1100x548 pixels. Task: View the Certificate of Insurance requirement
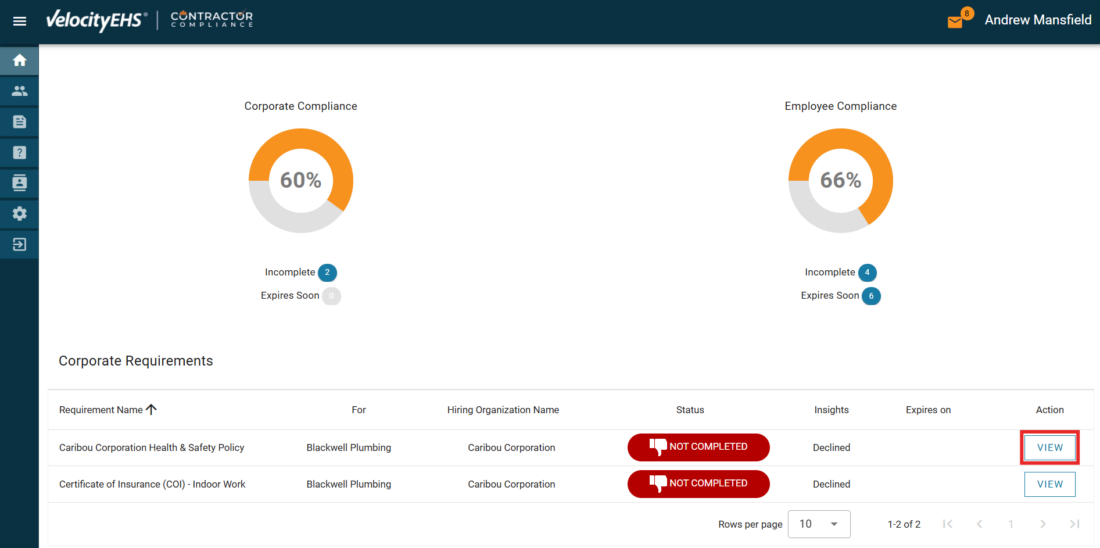[x=1049, y=484]
